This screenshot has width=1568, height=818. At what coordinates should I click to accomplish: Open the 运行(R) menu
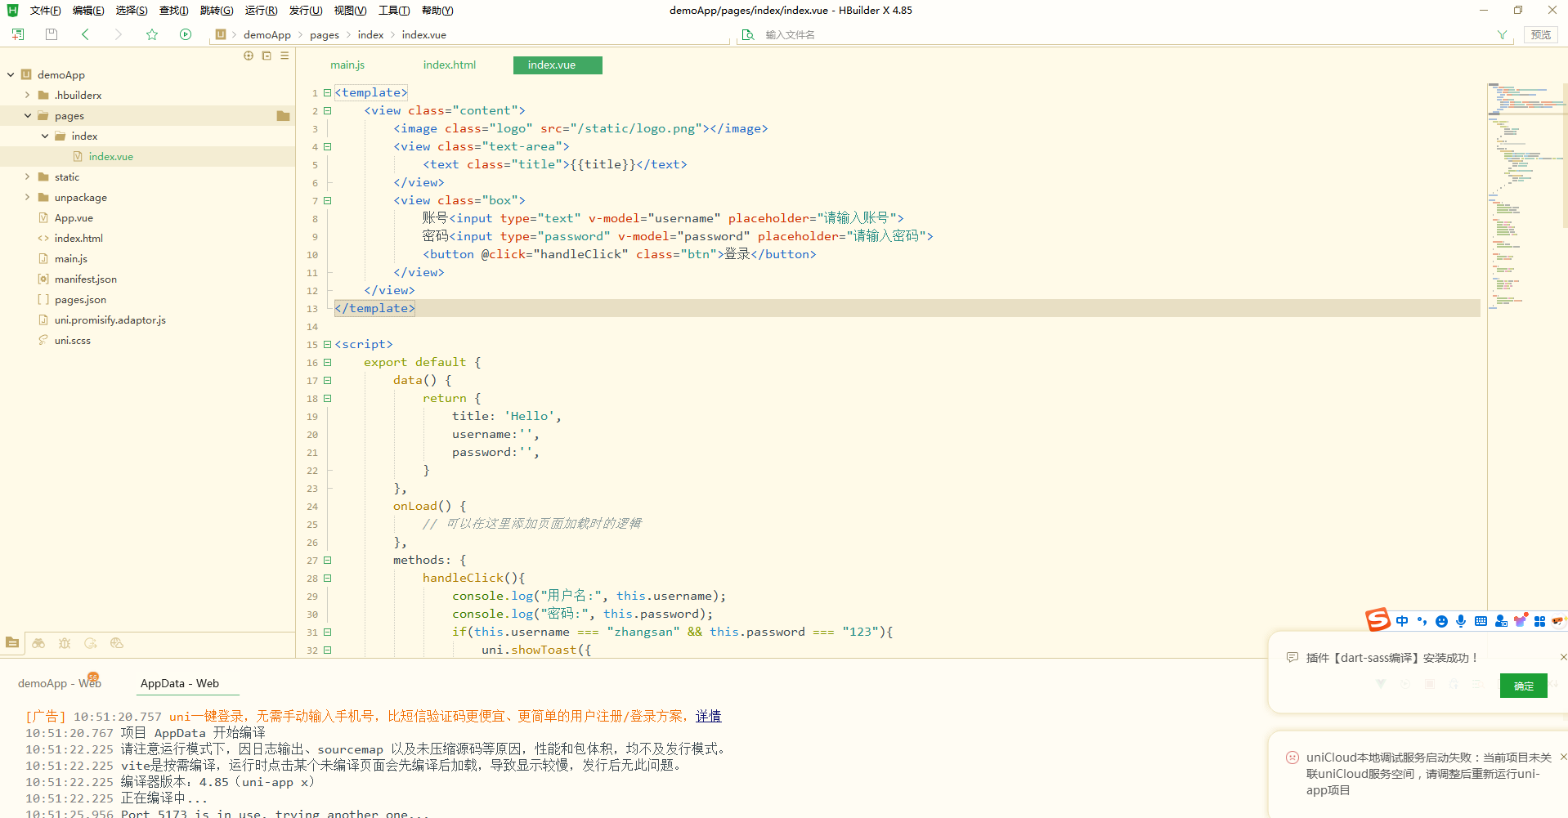point(261,11)
